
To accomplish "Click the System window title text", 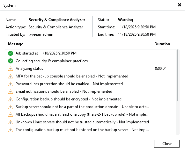I will pos(10,5).
